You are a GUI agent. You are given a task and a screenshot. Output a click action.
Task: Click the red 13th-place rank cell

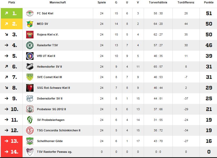(x=12, y=141)
